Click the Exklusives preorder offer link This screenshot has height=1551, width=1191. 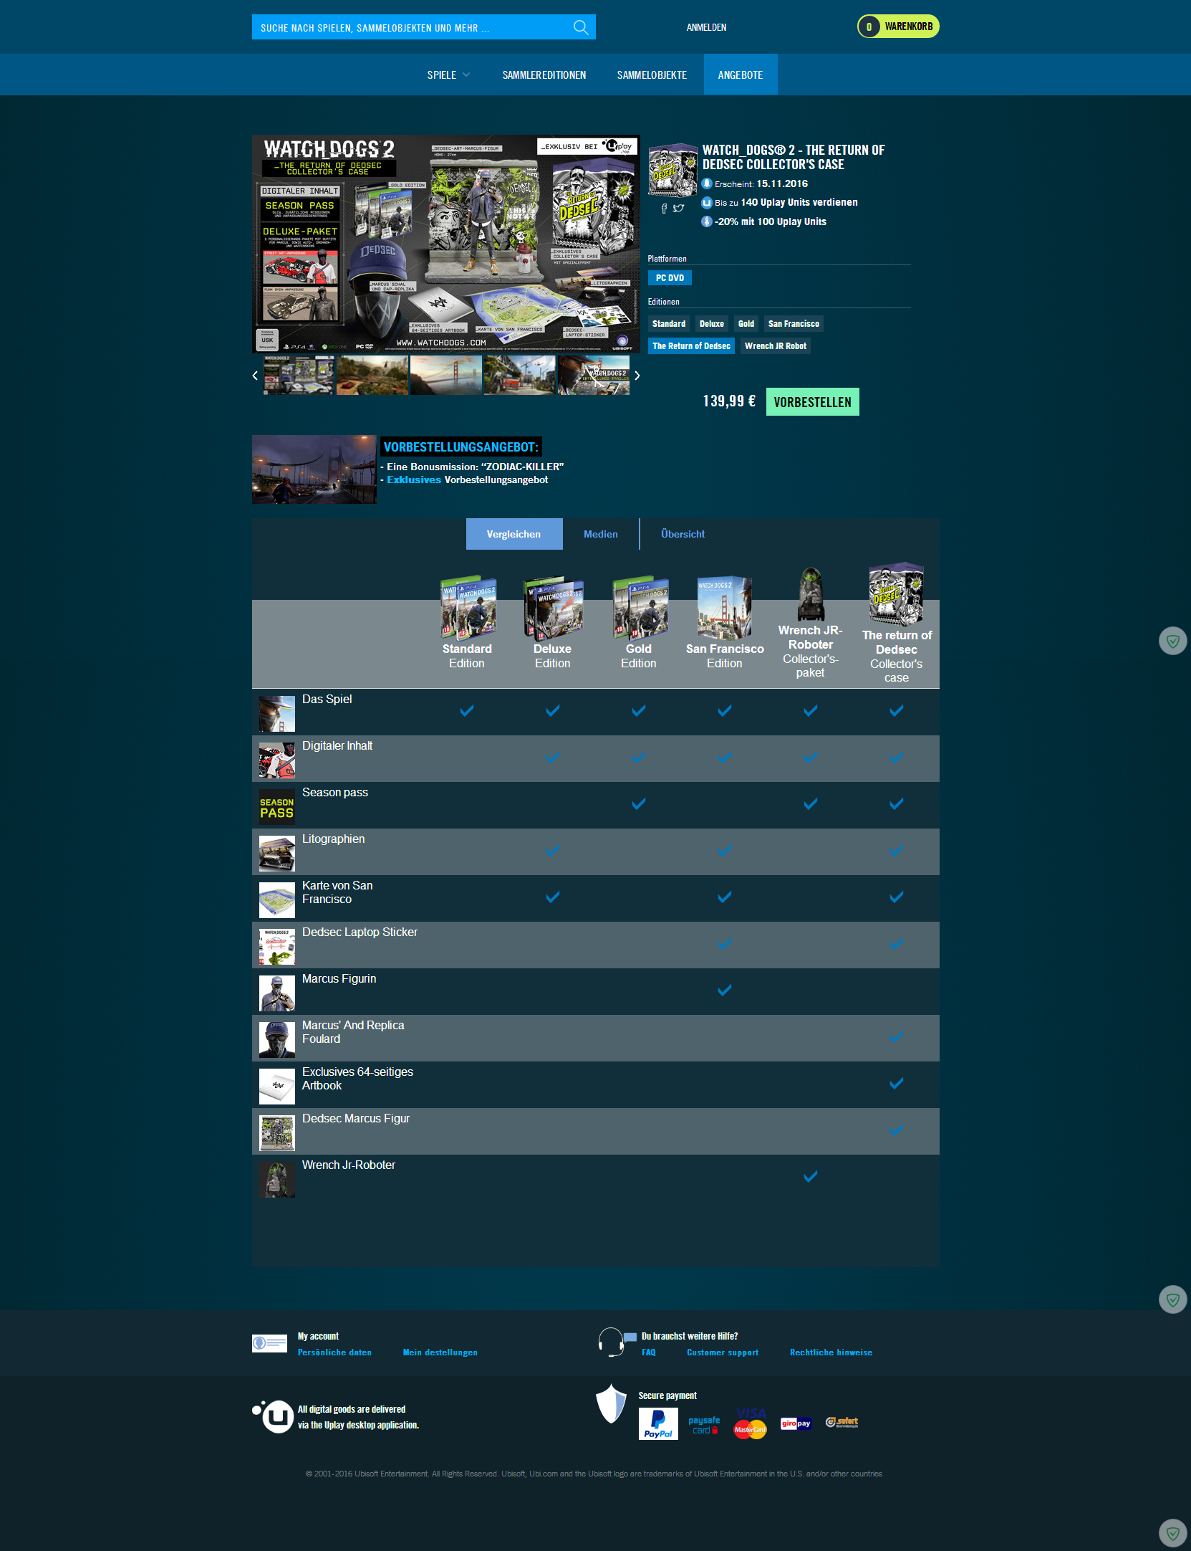coord(414,480)
